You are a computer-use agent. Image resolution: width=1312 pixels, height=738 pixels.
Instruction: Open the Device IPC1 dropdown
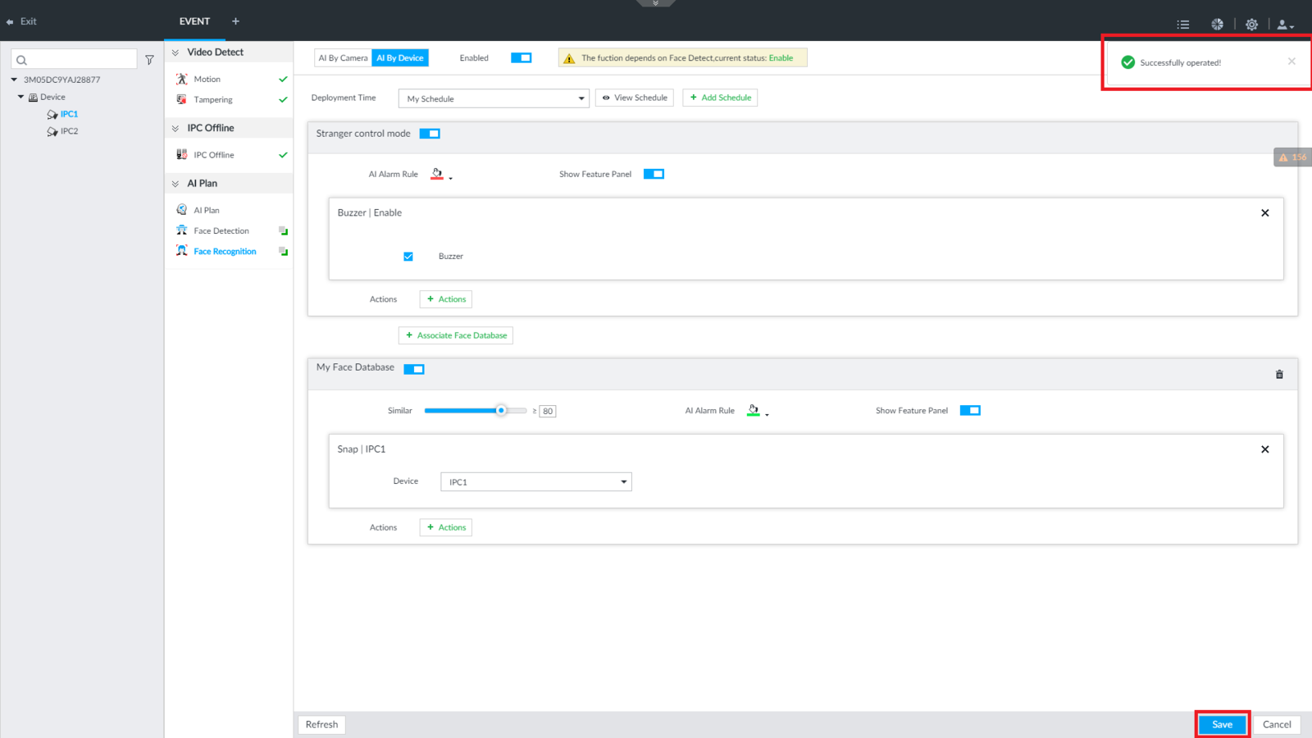click(535, 482)
